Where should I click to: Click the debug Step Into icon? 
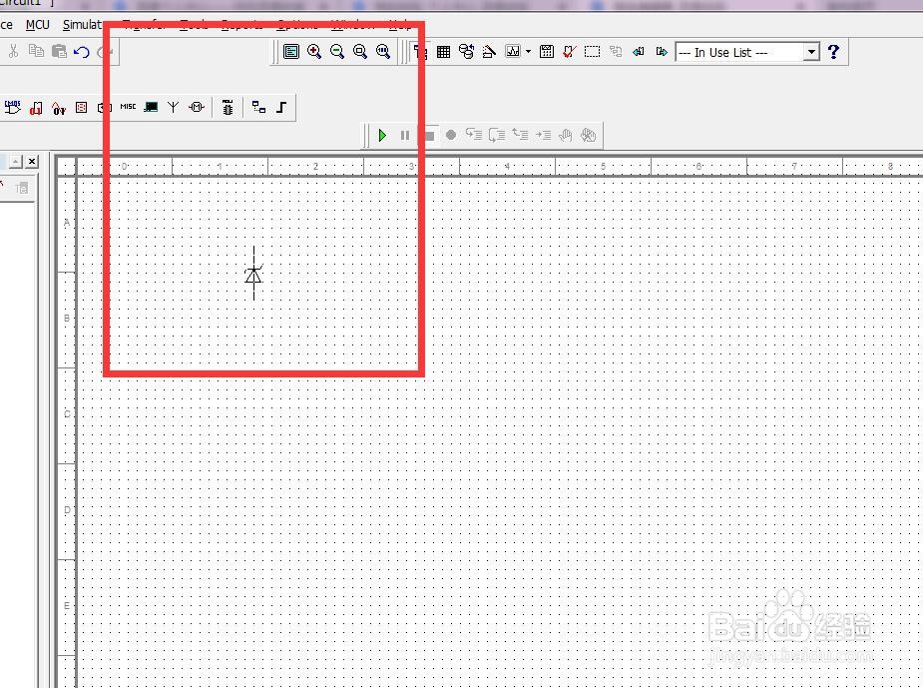pos(474,135)
